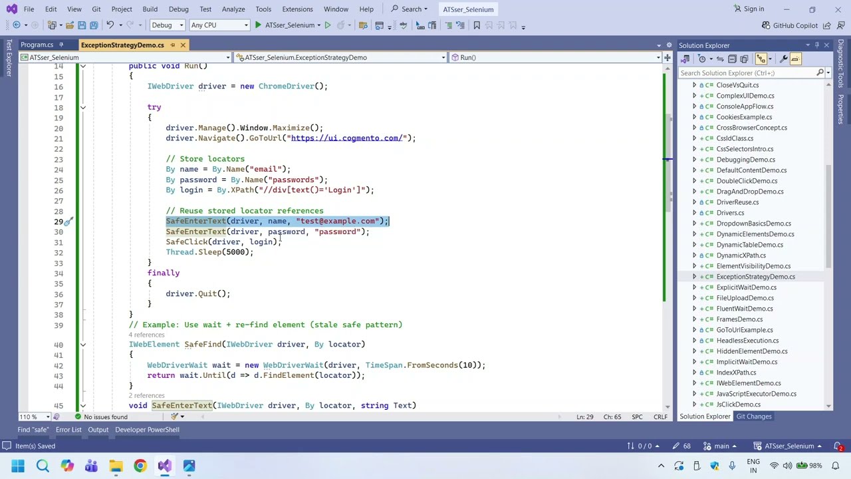Close the ExceptionStrategyDemo.cs tab

tap(183, 45)
